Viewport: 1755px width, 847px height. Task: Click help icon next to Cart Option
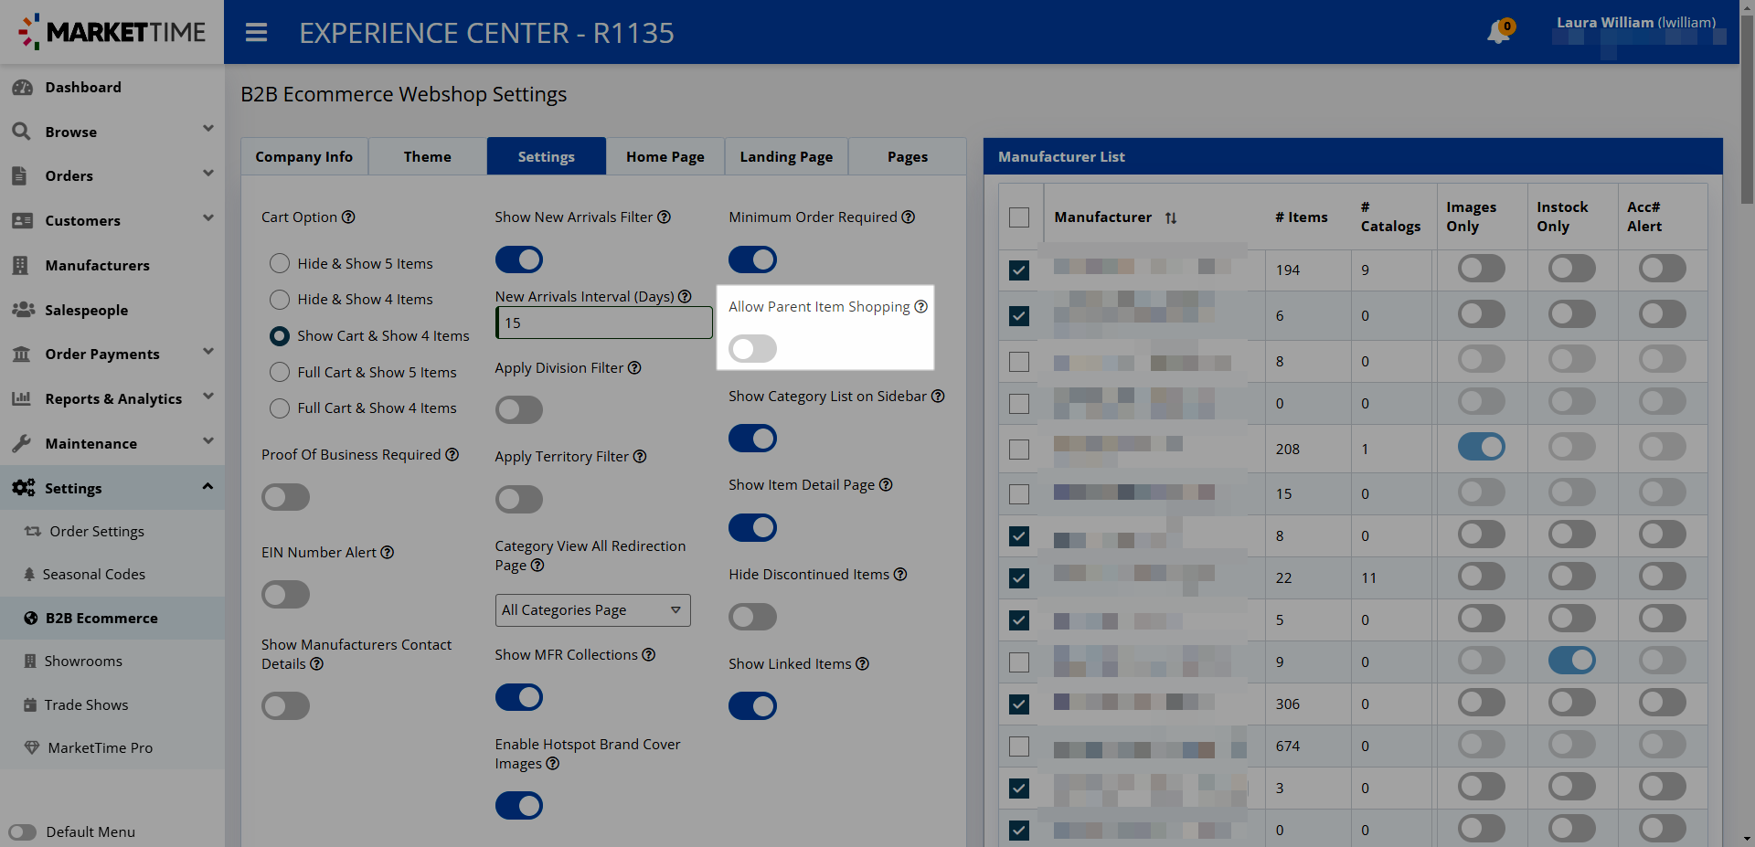click(x=348, y=217)
